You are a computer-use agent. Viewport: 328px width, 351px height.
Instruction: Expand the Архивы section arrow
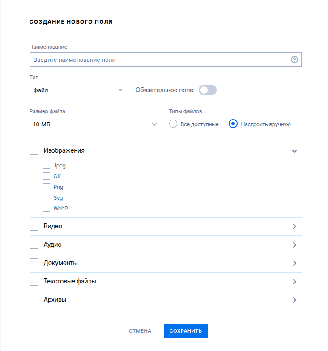[x=294, y=300]
